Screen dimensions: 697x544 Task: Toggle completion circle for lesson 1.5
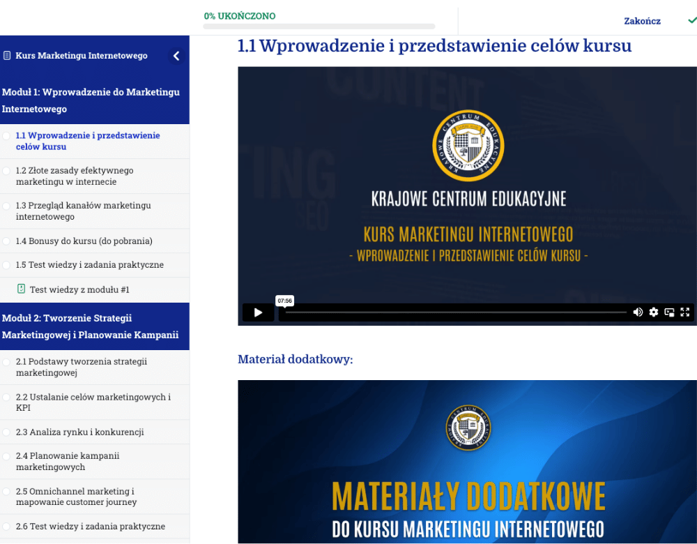pyautogui.click(x=6, y=265)
